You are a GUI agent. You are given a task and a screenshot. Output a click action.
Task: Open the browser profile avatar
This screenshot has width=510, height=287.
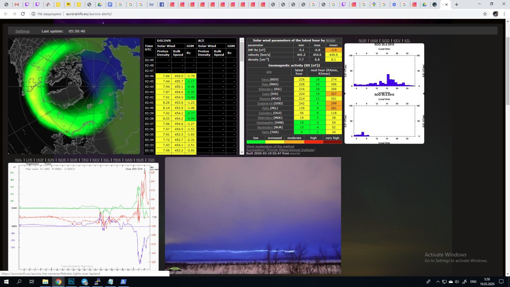[495, 14]
